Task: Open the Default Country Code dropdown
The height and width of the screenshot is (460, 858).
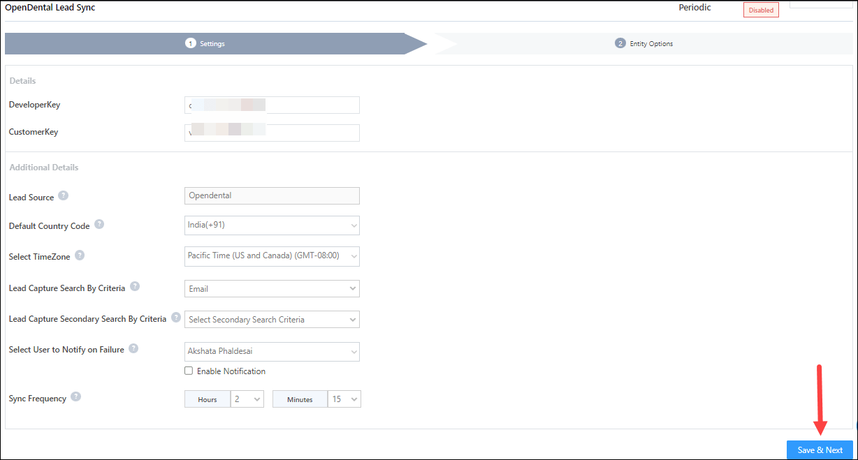Action: click(272, 225)
